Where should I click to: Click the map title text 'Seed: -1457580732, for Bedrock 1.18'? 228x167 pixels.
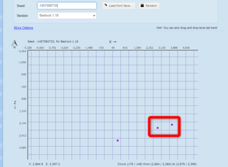point(53,42)
